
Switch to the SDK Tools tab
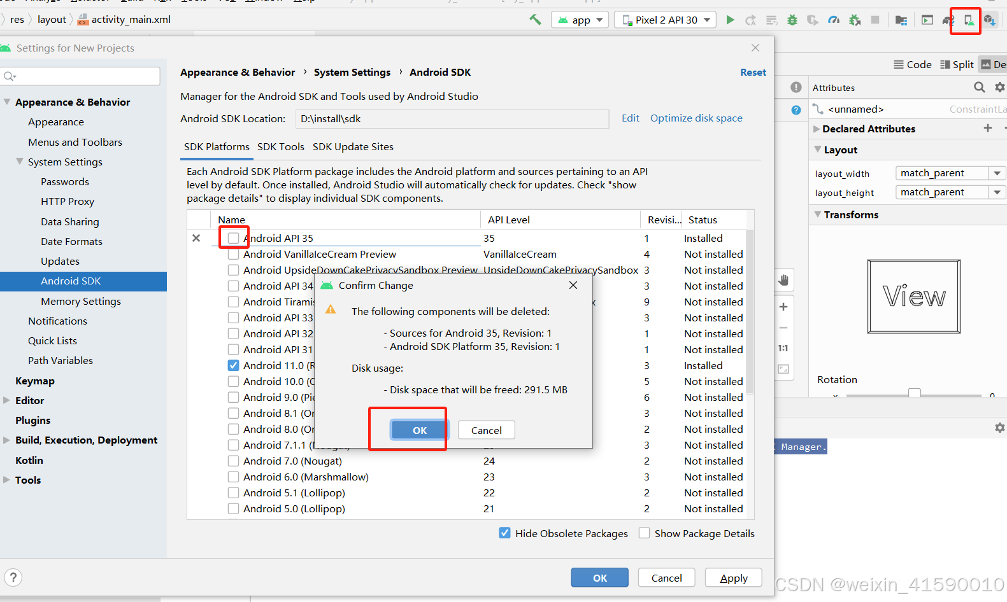click(x=281, y=146)
